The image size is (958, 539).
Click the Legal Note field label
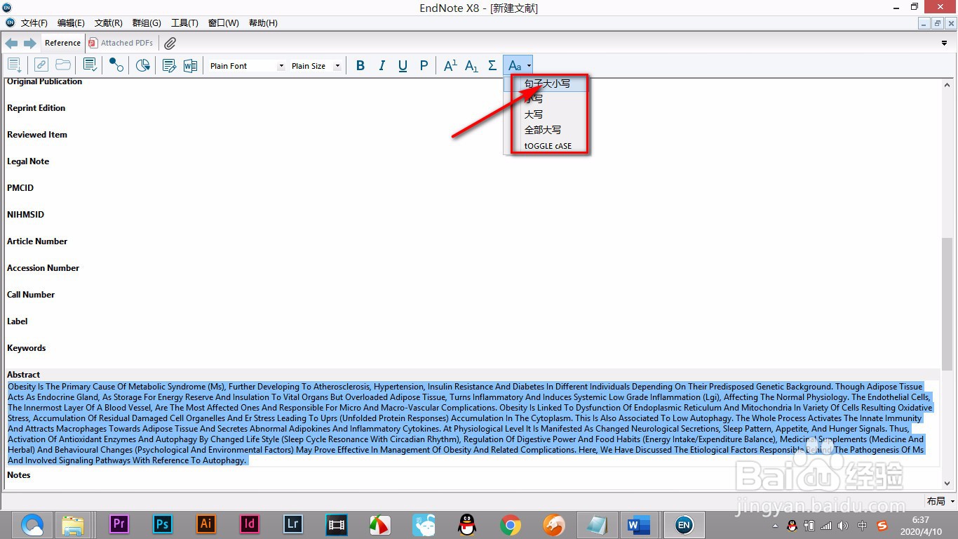(28, 161)
